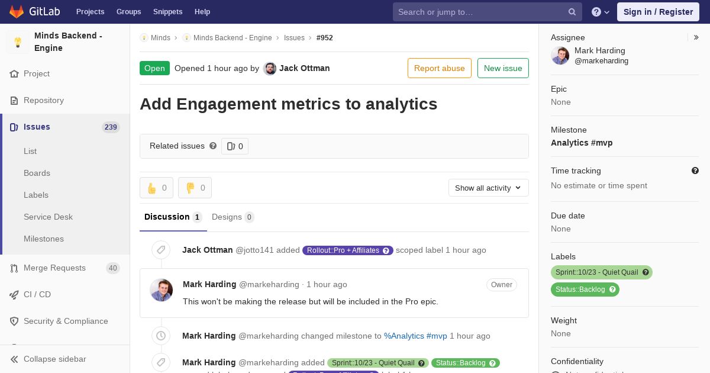Open the %Analytics #mvp milestone link
Viewport: 710px width, 373px height.
pos(415,336)
